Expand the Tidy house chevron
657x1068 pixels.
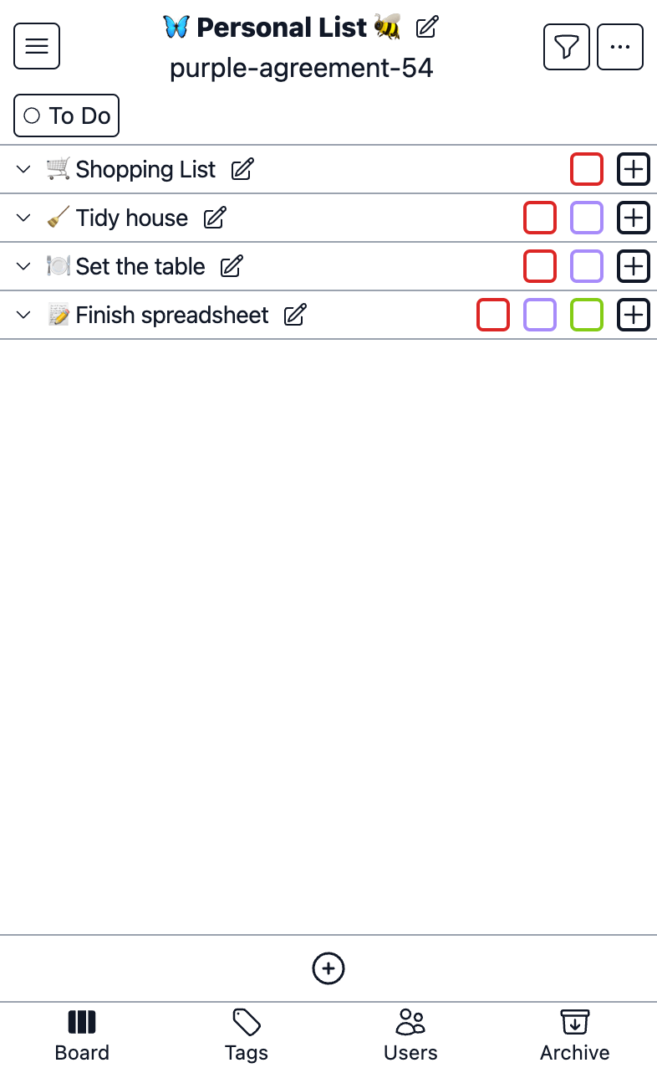(x=24, y=218)
